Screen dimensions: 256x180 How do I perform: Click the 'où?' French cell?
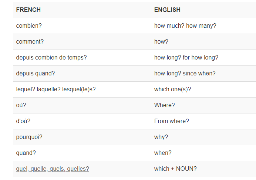(x=21, y=105)
